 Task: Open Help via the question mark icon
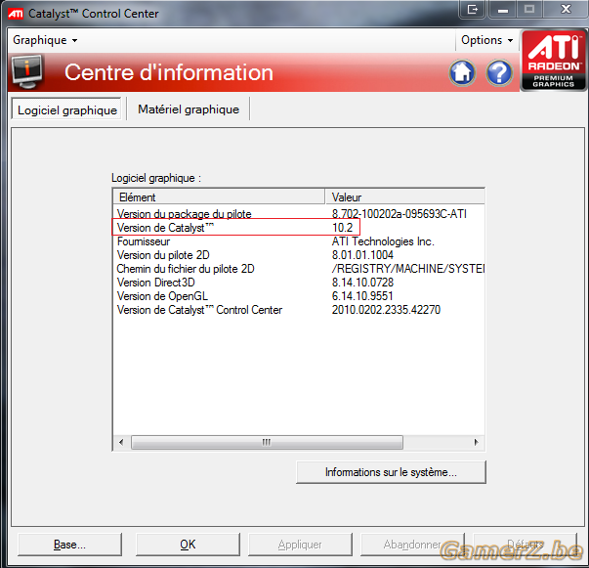tap(499, 72)
